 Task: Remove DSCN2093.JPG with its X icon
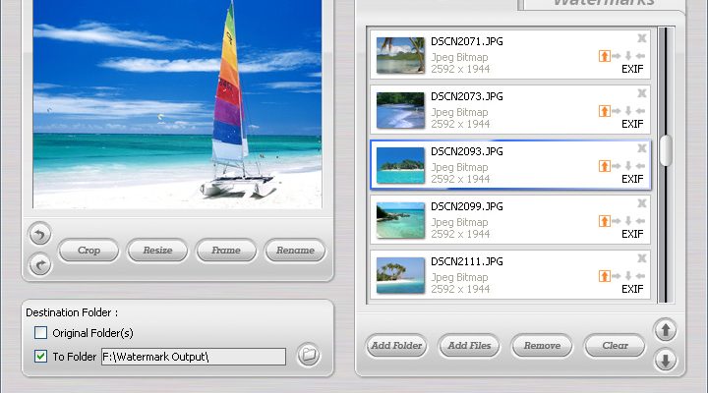(x=641, y=148)
